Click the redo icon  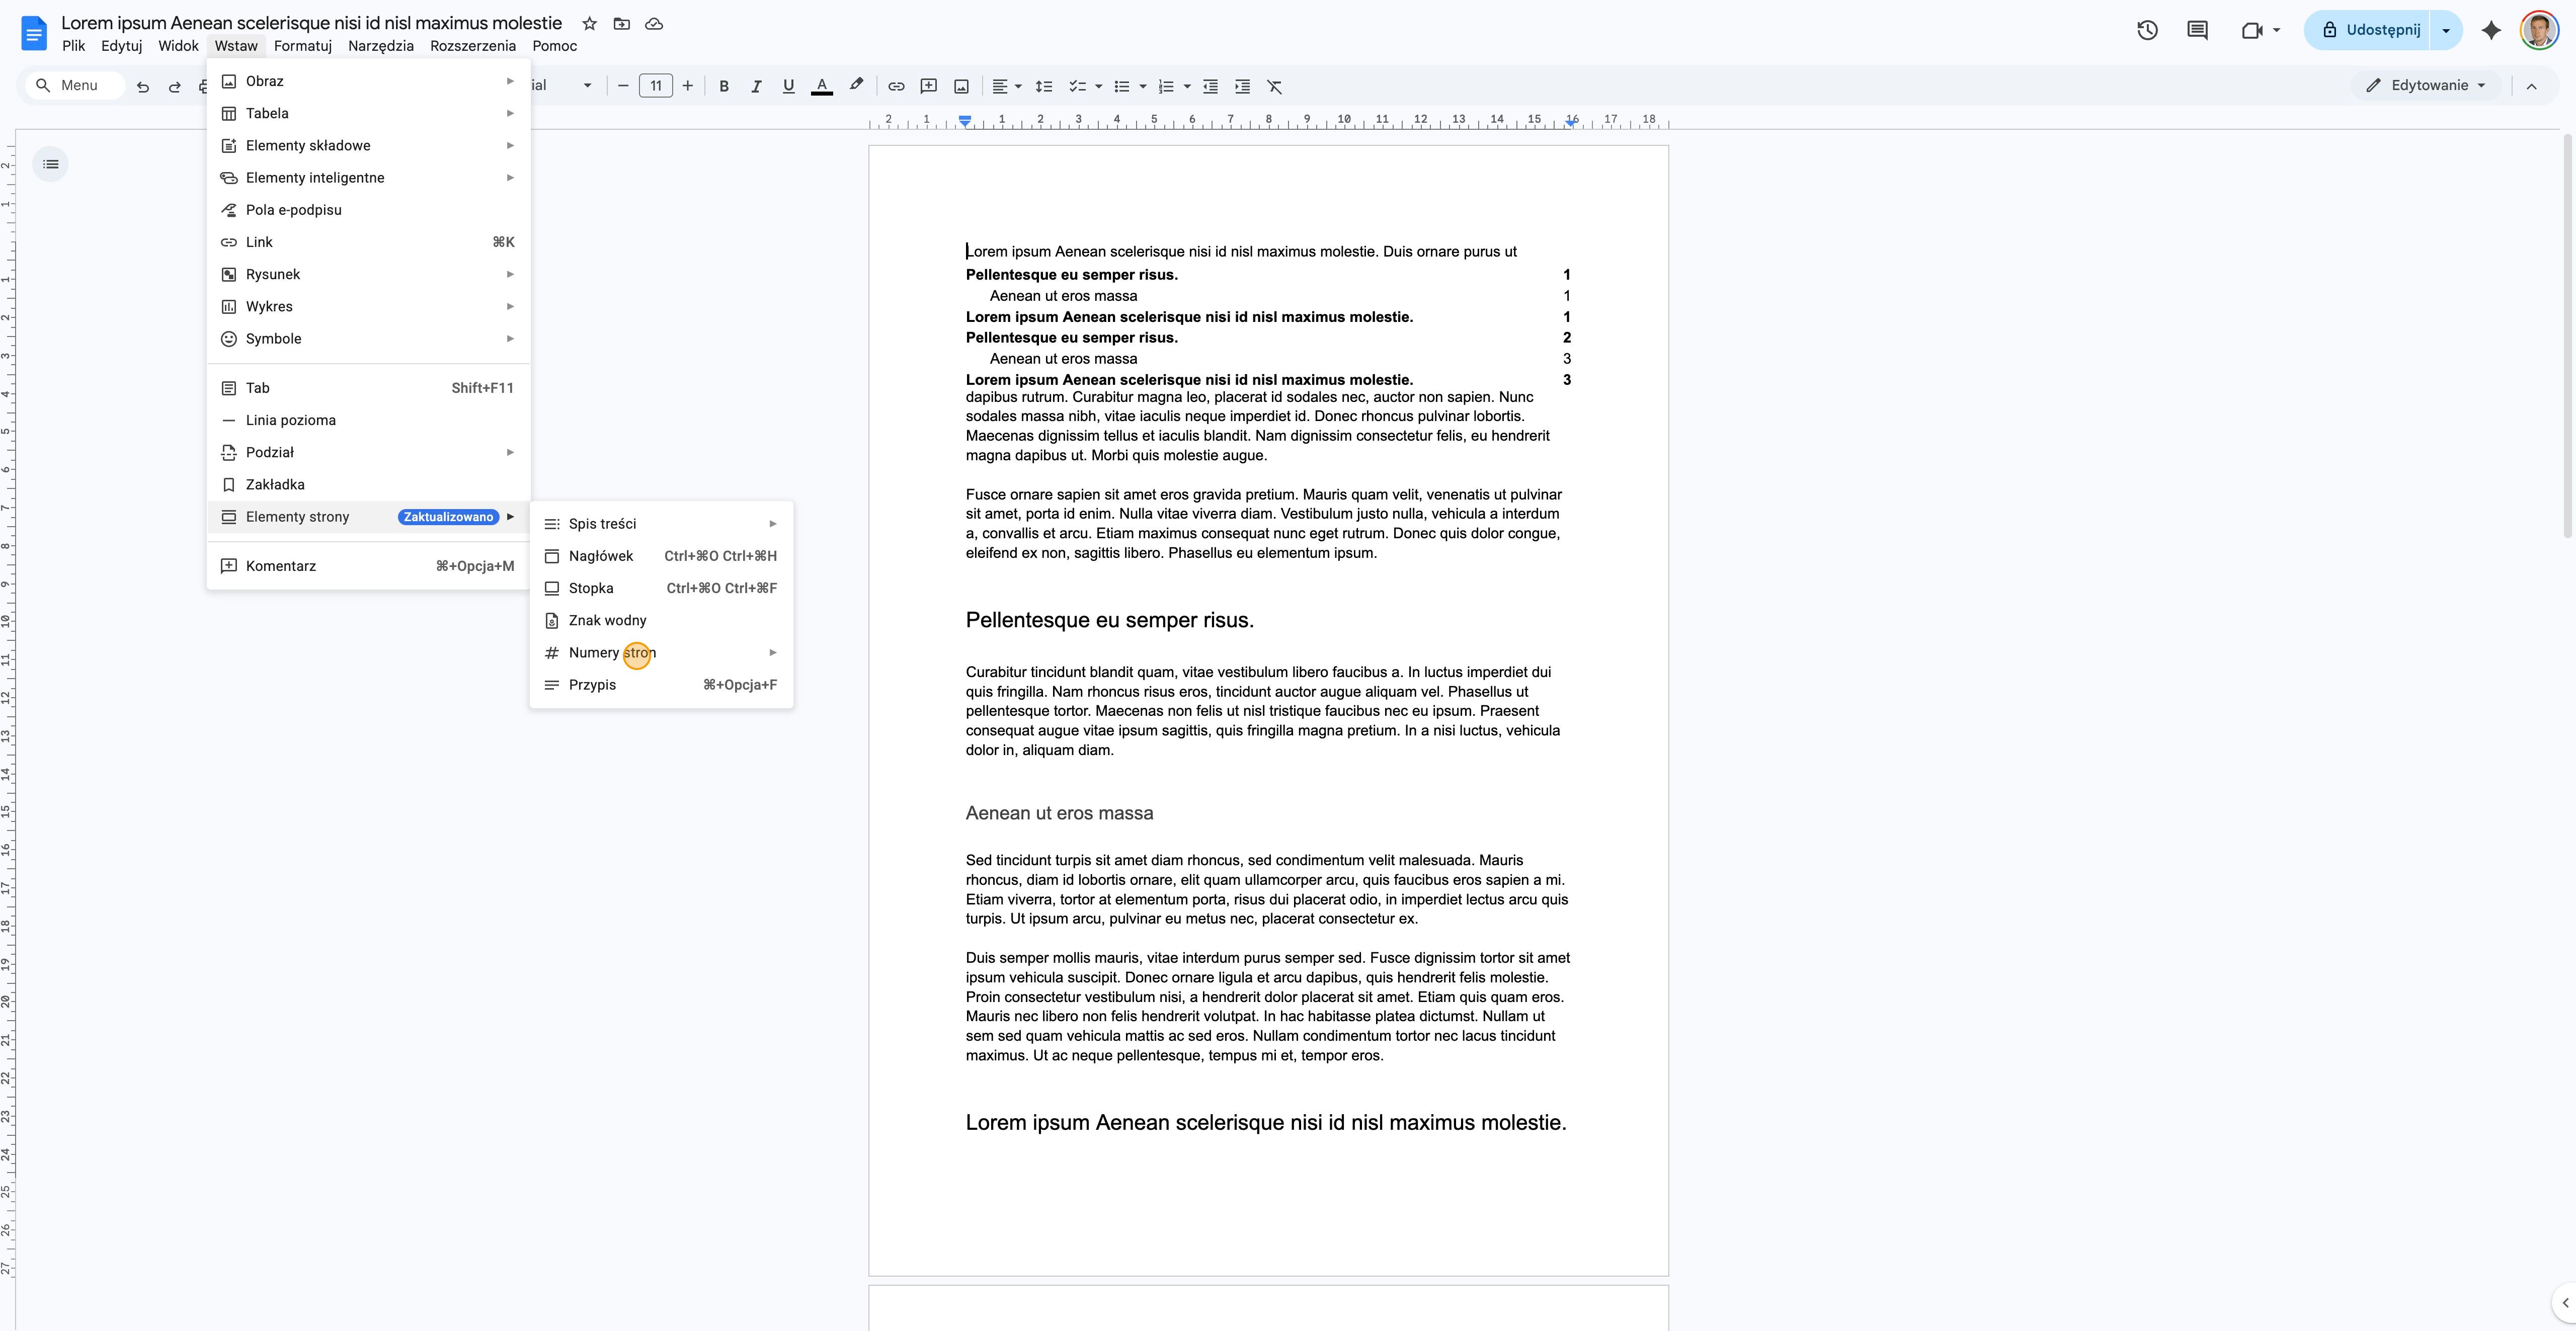(x=175, y=87)
